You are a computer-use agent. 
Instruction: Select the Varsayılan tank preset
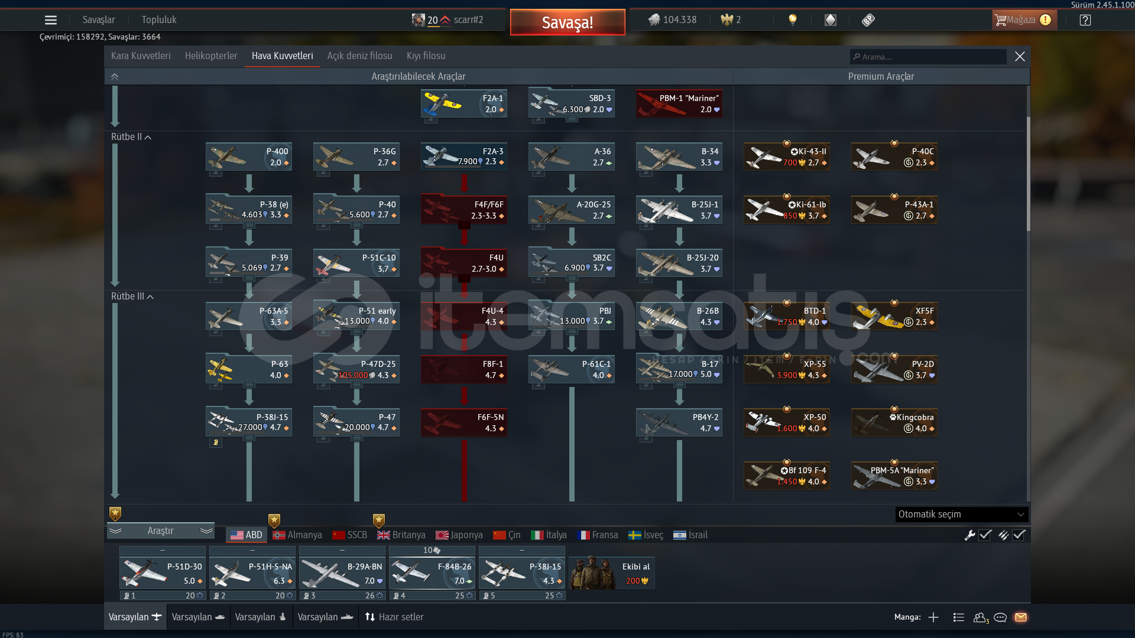(x=198, y=617)
